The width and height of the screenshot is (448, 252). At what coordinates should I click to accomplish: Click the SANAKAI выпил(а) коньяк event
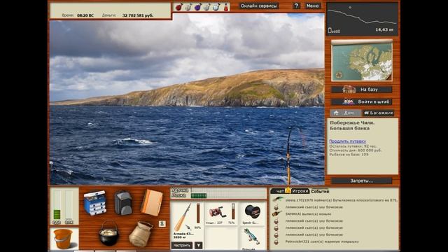click(308, 213)
